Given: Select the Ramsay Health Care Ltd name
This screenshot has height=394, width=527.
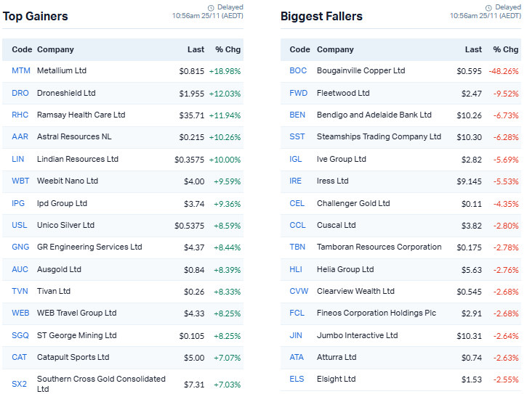Looking at the screenshot, I should [81, 115].
